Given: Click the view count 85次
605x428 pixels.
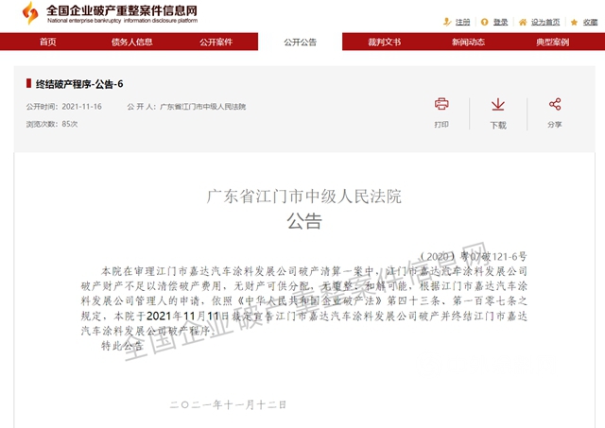Looking at the screenshot, I should (70, 124).
